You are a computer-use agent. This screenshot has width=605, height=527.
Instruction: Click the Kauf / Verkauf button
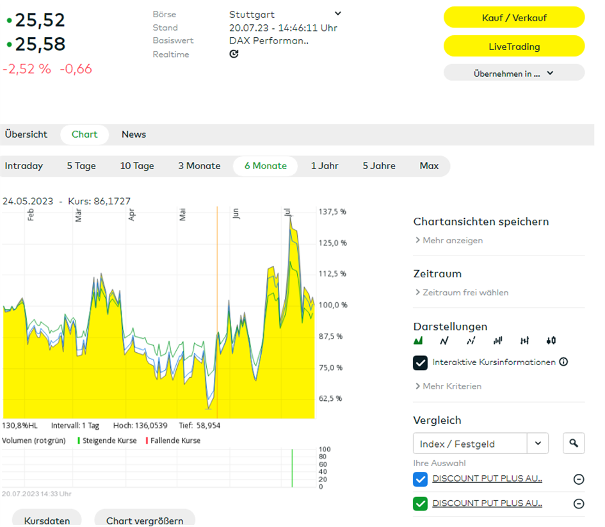click(x=513, y=18)
